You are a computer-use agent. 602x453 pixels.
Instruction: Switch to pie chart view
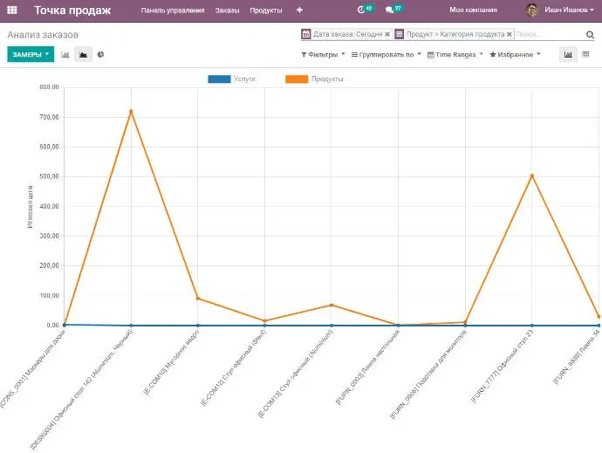[100, 54]
